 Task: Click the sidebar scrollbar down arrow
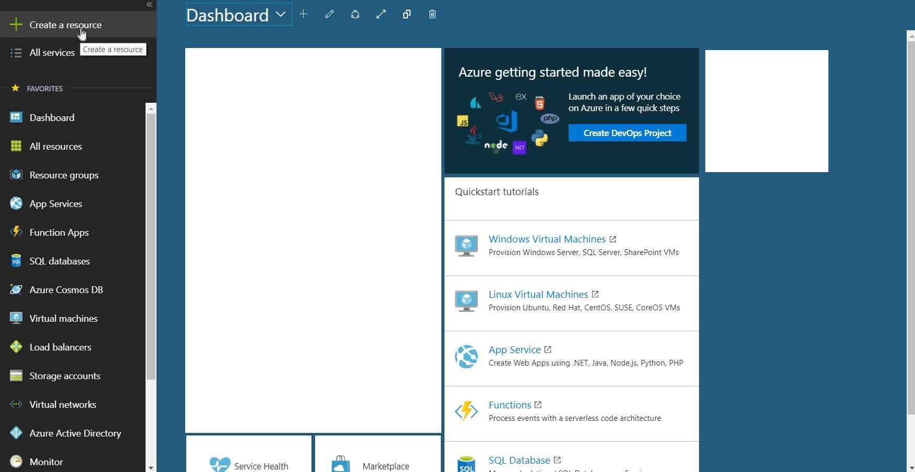151,467
